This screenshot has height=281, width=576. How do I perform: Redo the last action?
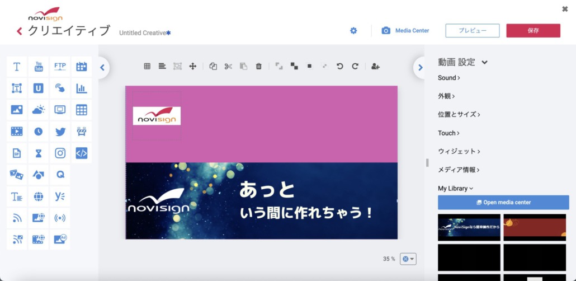[355, 66]
